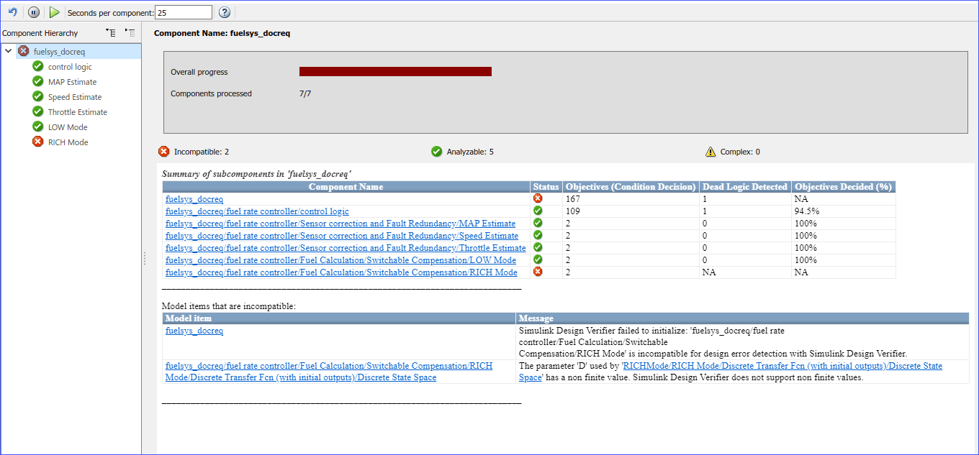The image size is (979, 455).
Task: Click the Component Hierarchy panel title
Action: [x=40, y=33]
